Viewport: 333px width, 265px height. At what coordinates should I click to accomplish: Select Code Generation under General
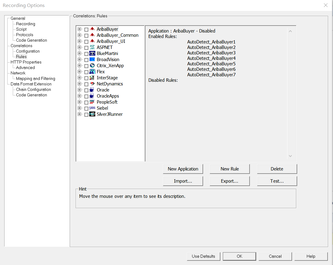point(32,40)
